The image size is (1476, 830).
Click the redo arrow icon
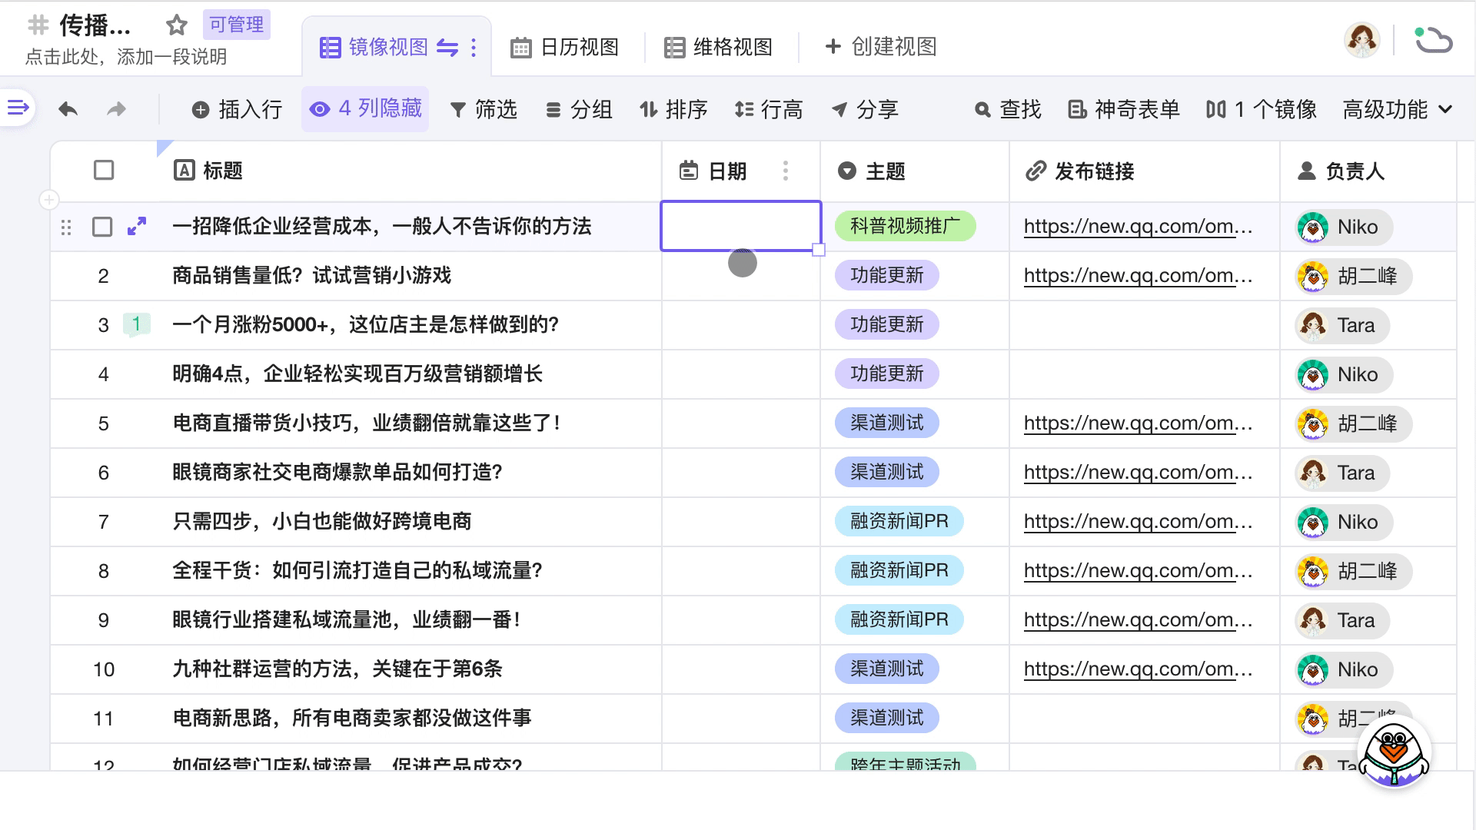point(116,110)
